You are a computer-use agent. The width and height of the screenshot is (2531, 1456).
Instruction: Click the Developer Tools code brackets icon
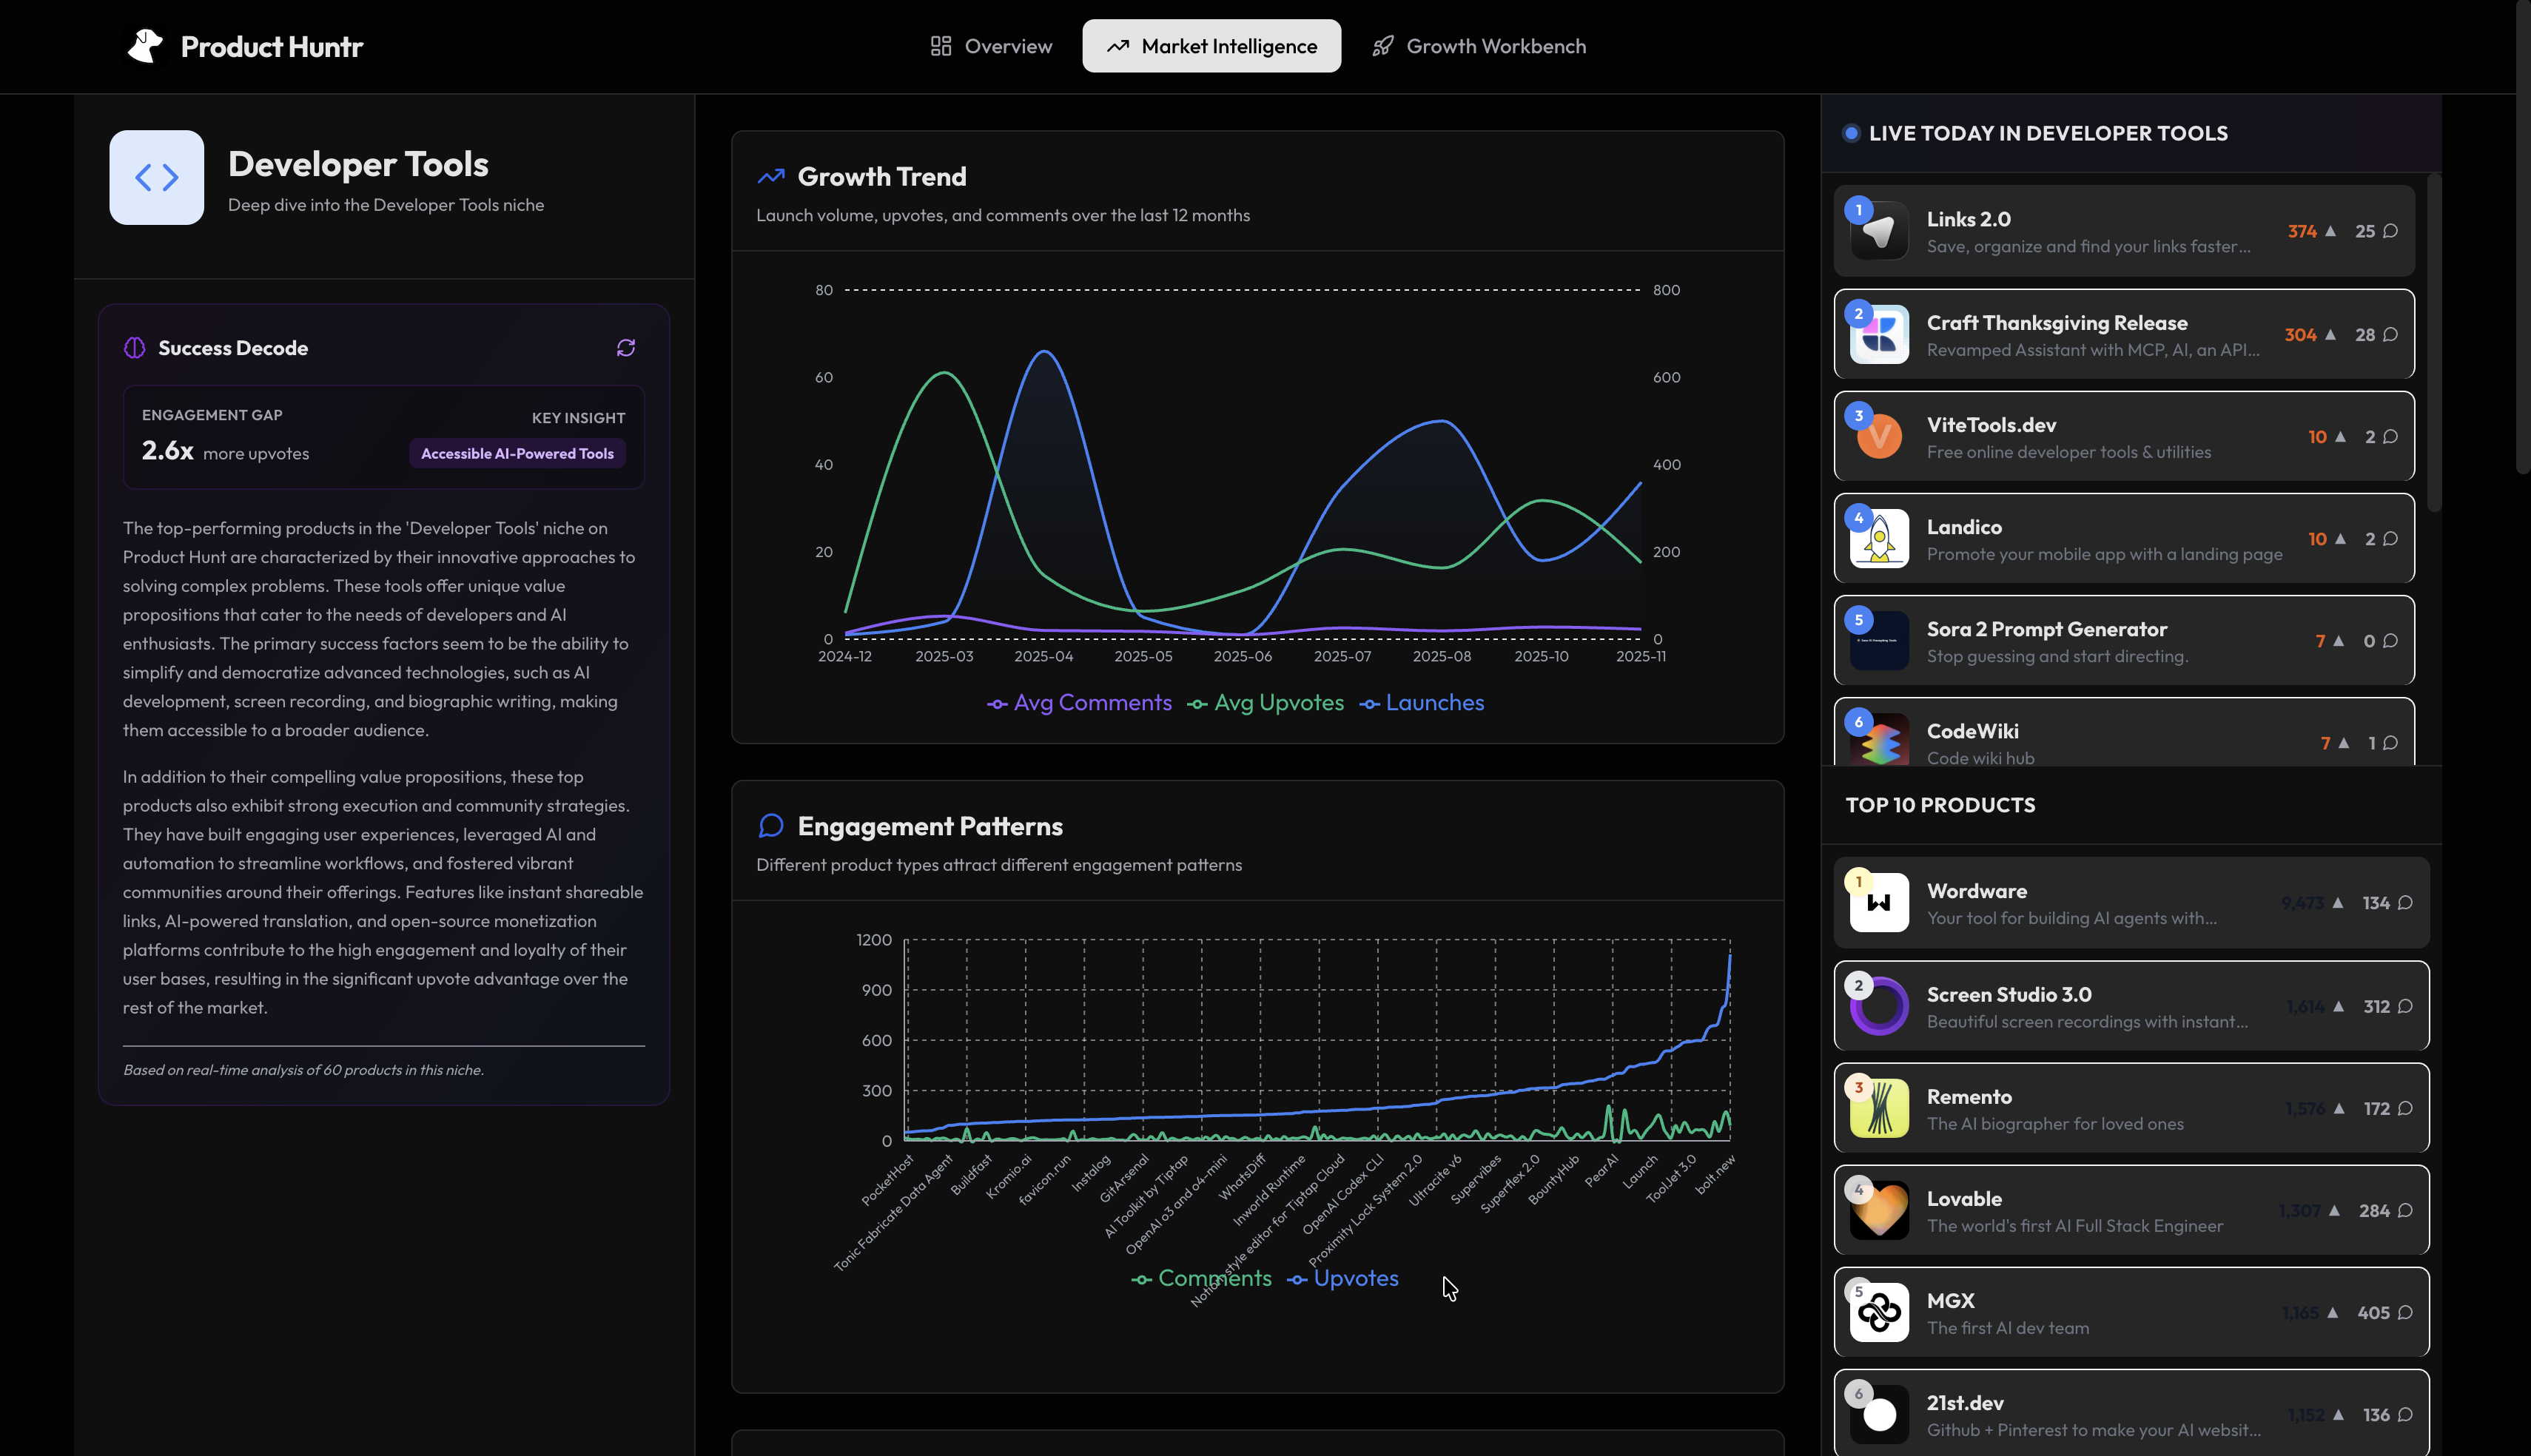pyautogui.click(x=155, y=177)
